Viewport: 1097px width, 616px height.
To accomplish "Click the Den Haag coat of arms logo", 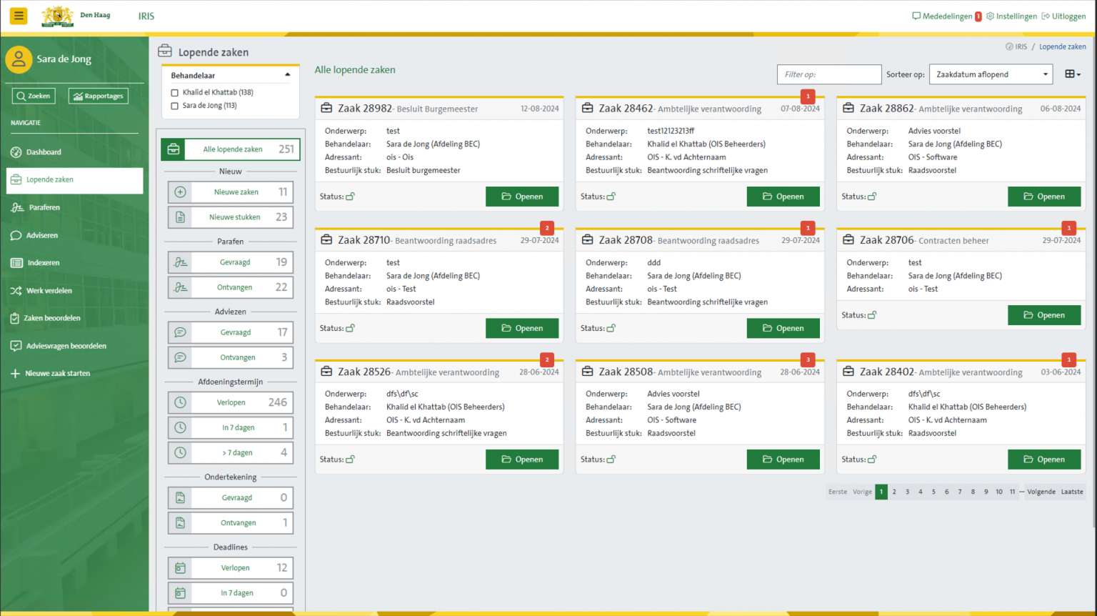I will pyautogui.click(x=58, y=16).
